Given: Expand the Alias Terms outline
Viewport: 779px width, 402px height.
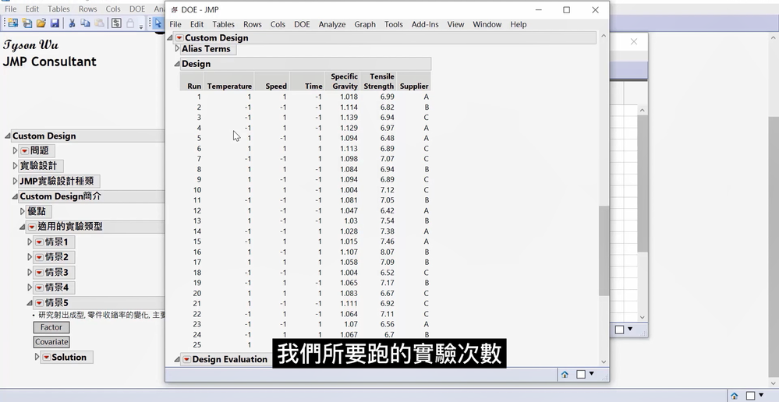Looking at the screenshot, I should (177, 48).
